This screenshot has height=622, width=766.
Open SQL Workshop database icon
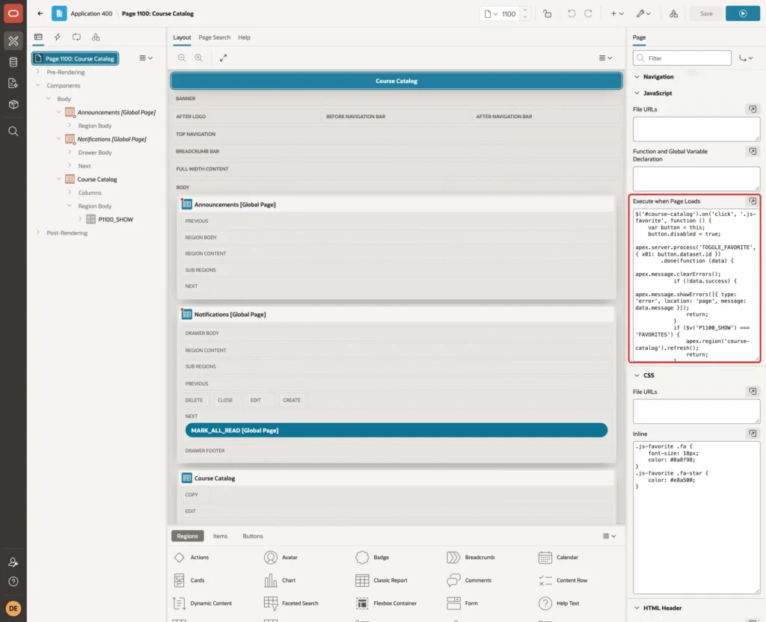point(13,62)
